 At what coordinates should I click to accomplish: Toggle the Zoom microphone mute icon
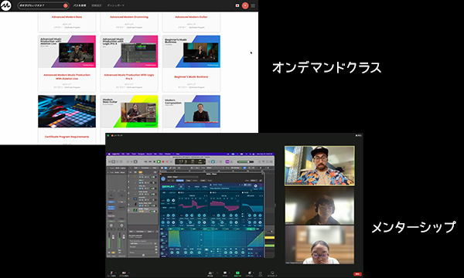coord(111,273)
